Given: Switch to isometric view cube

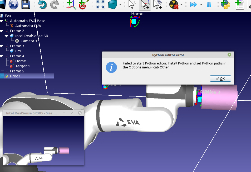Looking at the screenshot, I should point(113,4).
